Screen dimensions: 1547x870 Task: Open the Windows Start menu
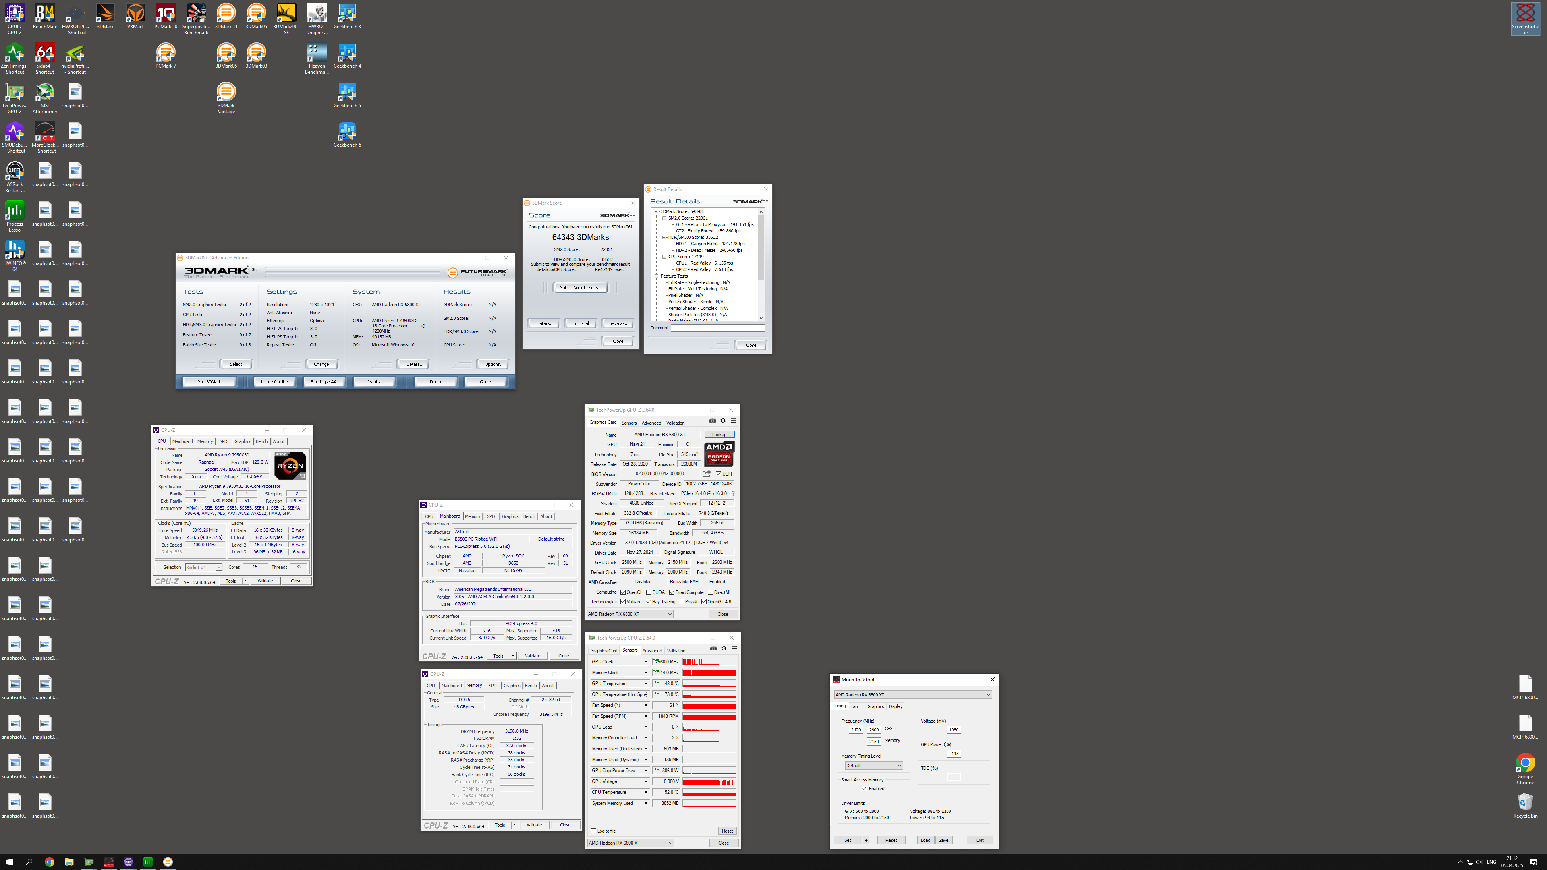[x=10, y=862]
